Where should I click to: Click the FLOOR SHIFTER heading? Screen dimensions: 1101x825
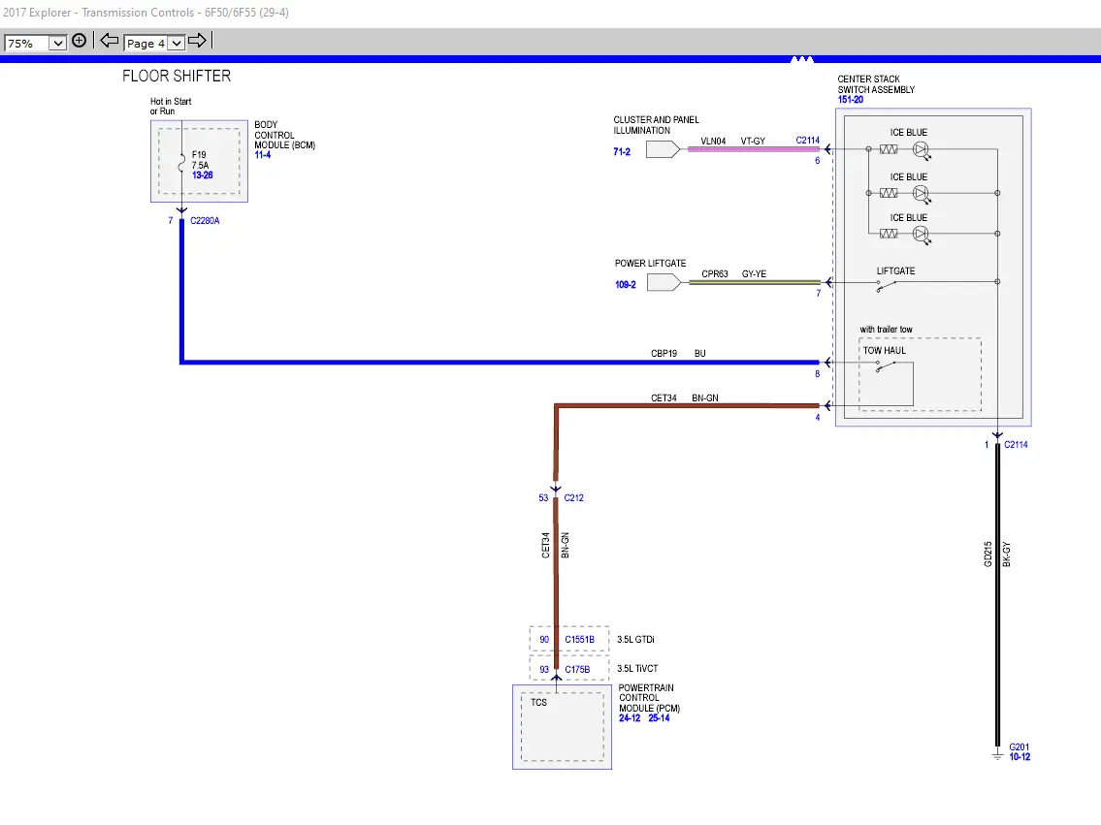(177, 76)
